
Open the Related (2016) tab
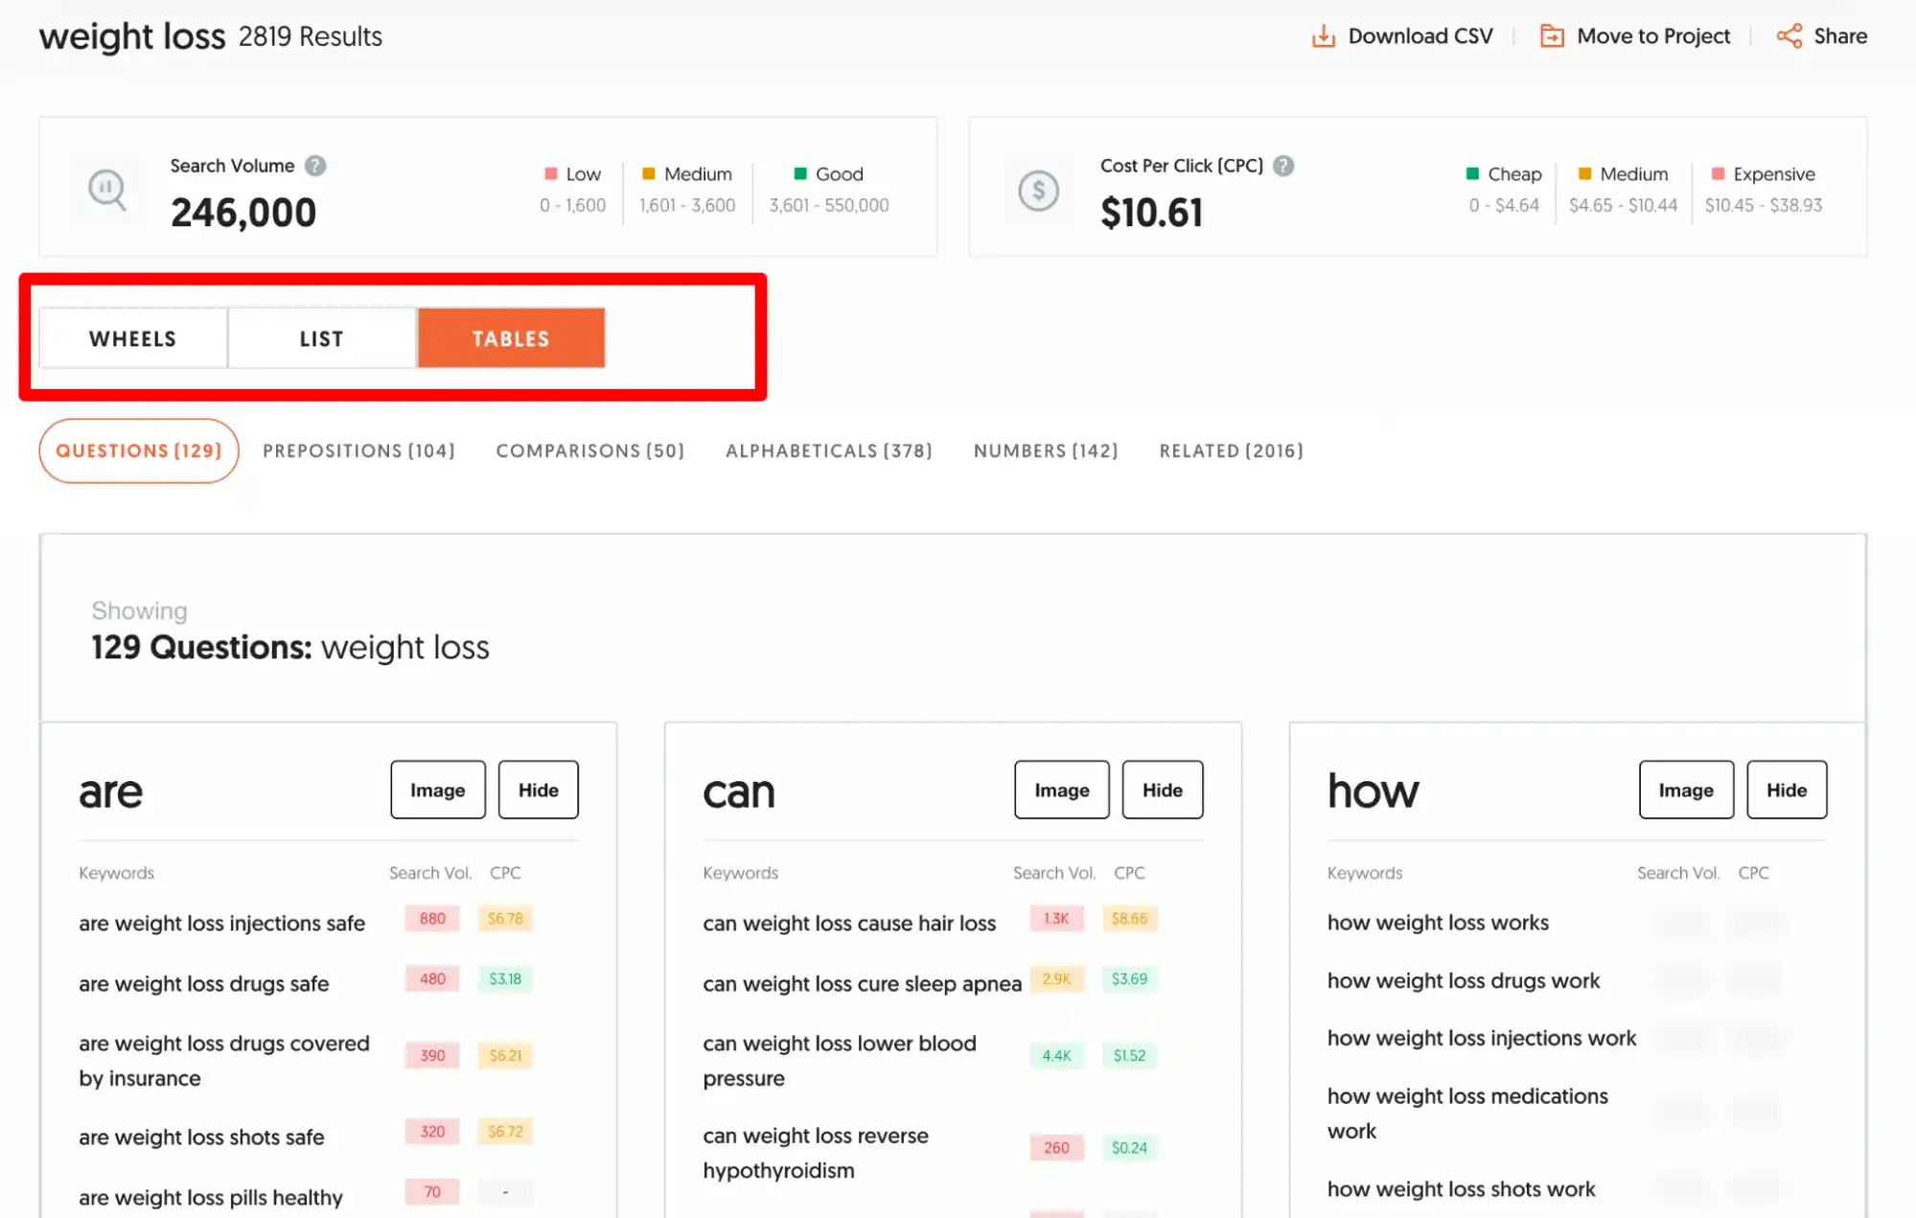pos(1231,450)
